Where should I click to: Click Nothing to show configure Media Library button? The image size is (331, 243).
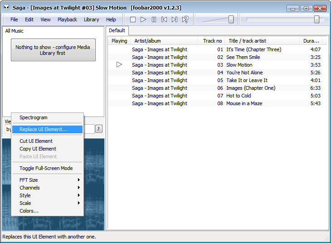click(x=53, y=50)
